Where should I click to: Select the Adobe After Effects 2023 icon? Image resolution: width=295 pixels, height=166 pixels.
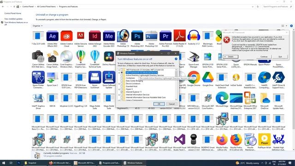[52, 36]
